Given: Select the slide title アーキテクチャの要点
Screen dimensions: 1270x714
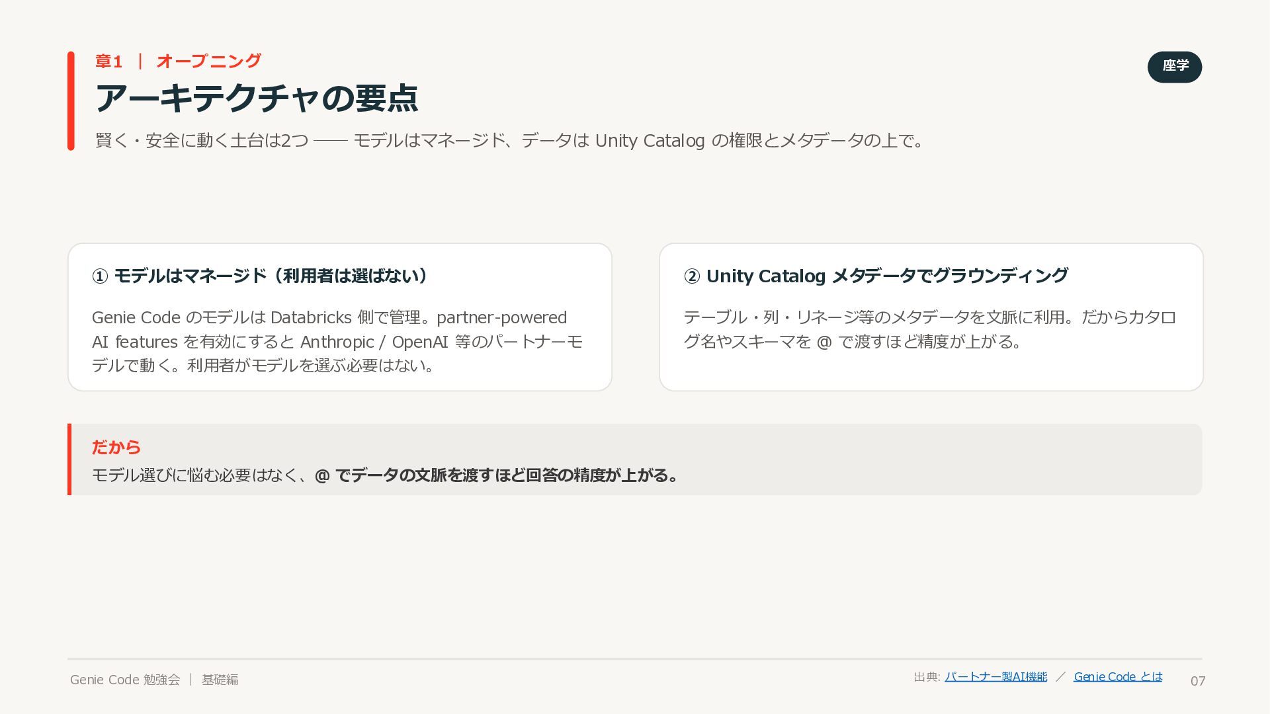Looking at the screenshot, I should coord(257,99).
